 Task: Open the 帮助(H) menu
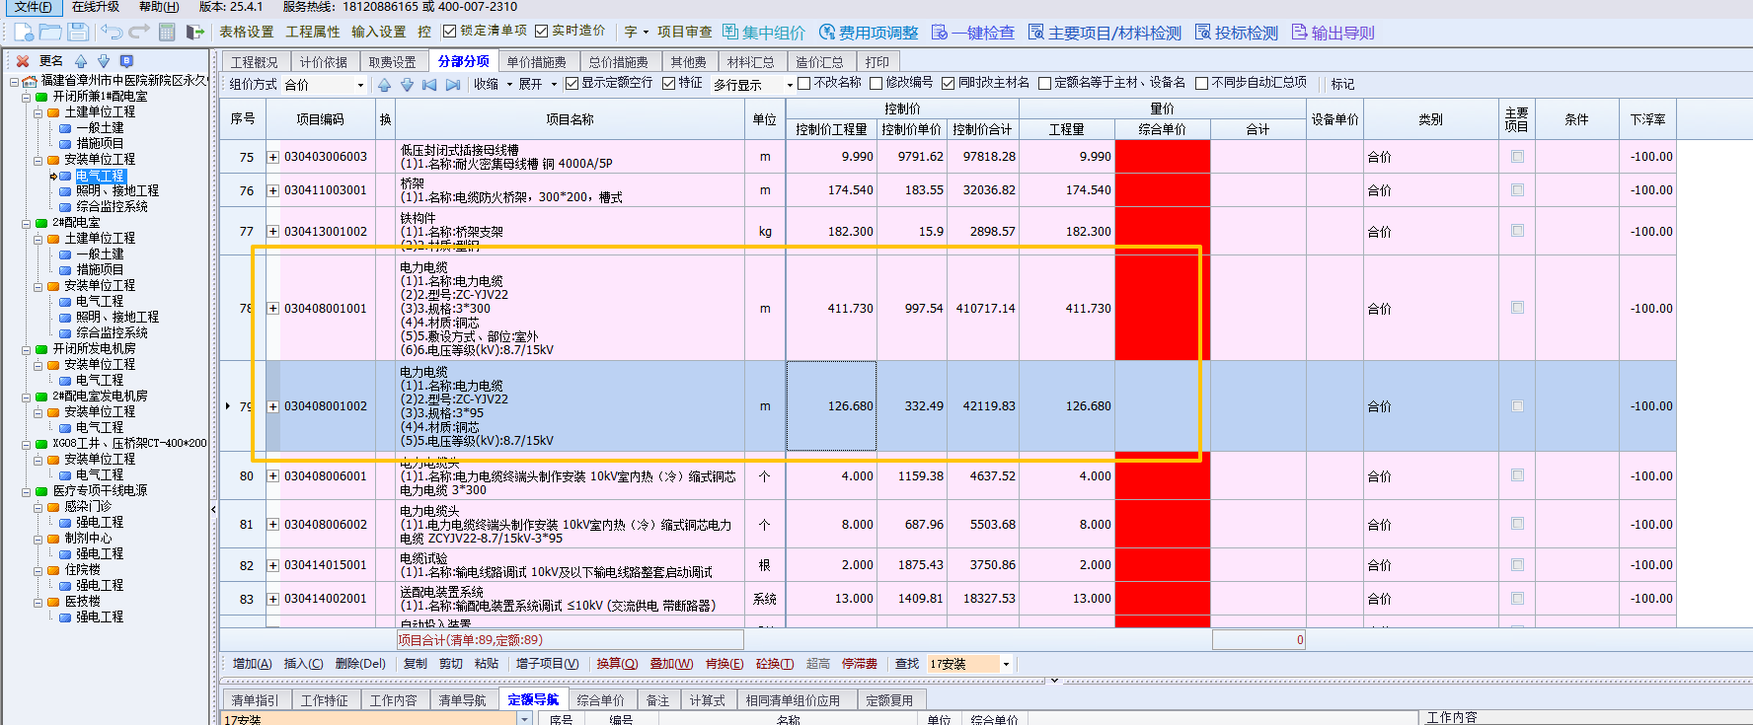coord(159,7)
